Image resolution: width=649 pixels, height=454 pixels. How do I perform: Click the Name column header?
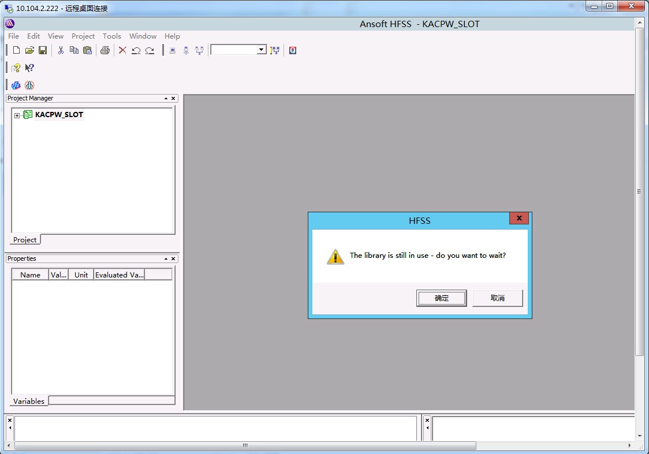(30, 275)
